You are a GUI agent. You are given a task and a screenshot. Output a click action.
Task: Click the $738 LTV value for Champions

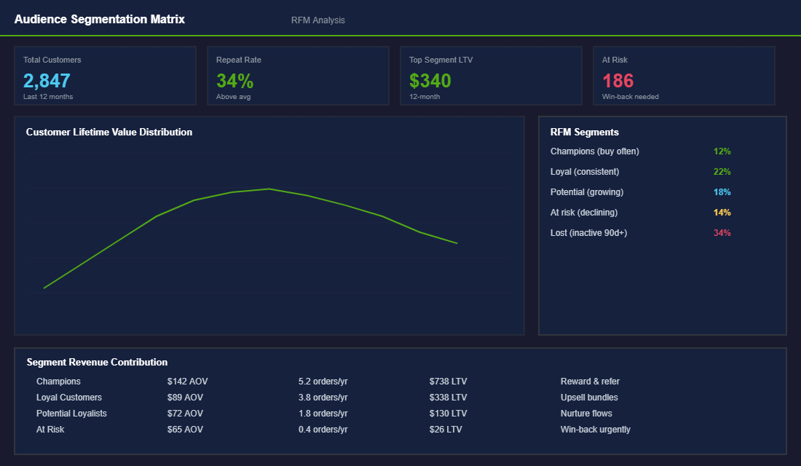click(448, 382)
